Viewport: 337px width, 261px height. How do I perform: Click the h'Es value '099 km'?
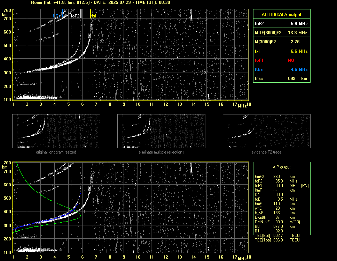pos(297,79)
